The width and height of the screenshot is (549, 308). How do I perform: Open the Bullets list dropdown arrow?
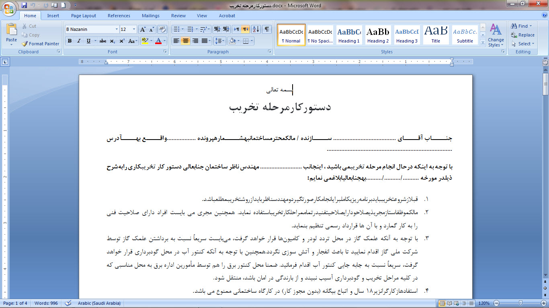tap(183, 29)
